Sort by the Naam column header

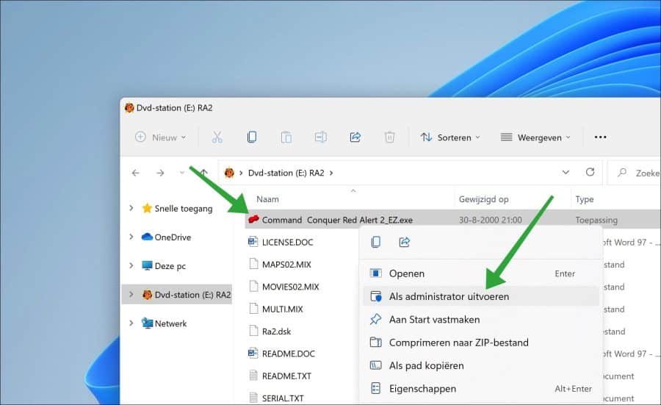pos(267,199)
